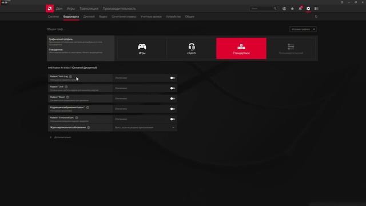Select the eSports headset profile
366x206 pixels.
[192, 48]
